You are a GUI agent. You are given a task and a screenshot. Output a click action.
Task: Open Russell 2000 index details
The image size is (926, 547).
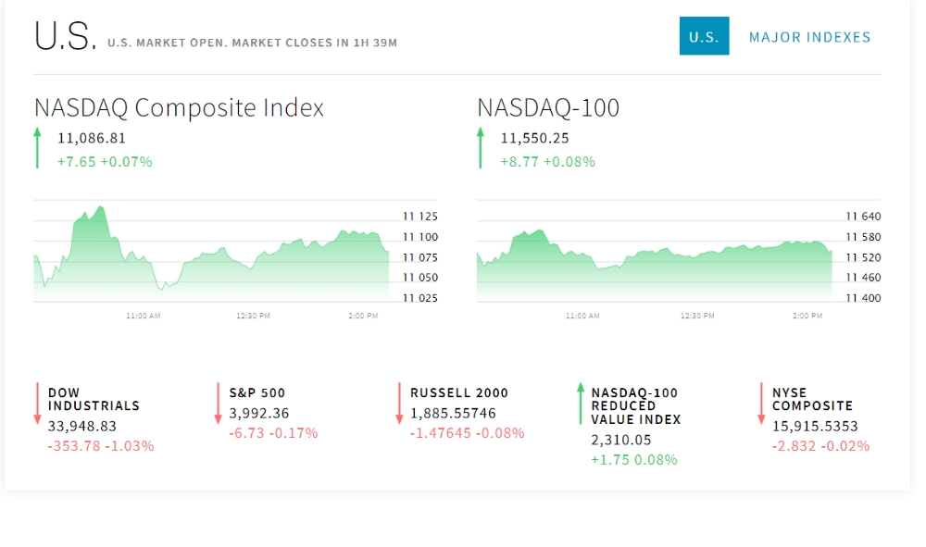click(x=459, y=393)
